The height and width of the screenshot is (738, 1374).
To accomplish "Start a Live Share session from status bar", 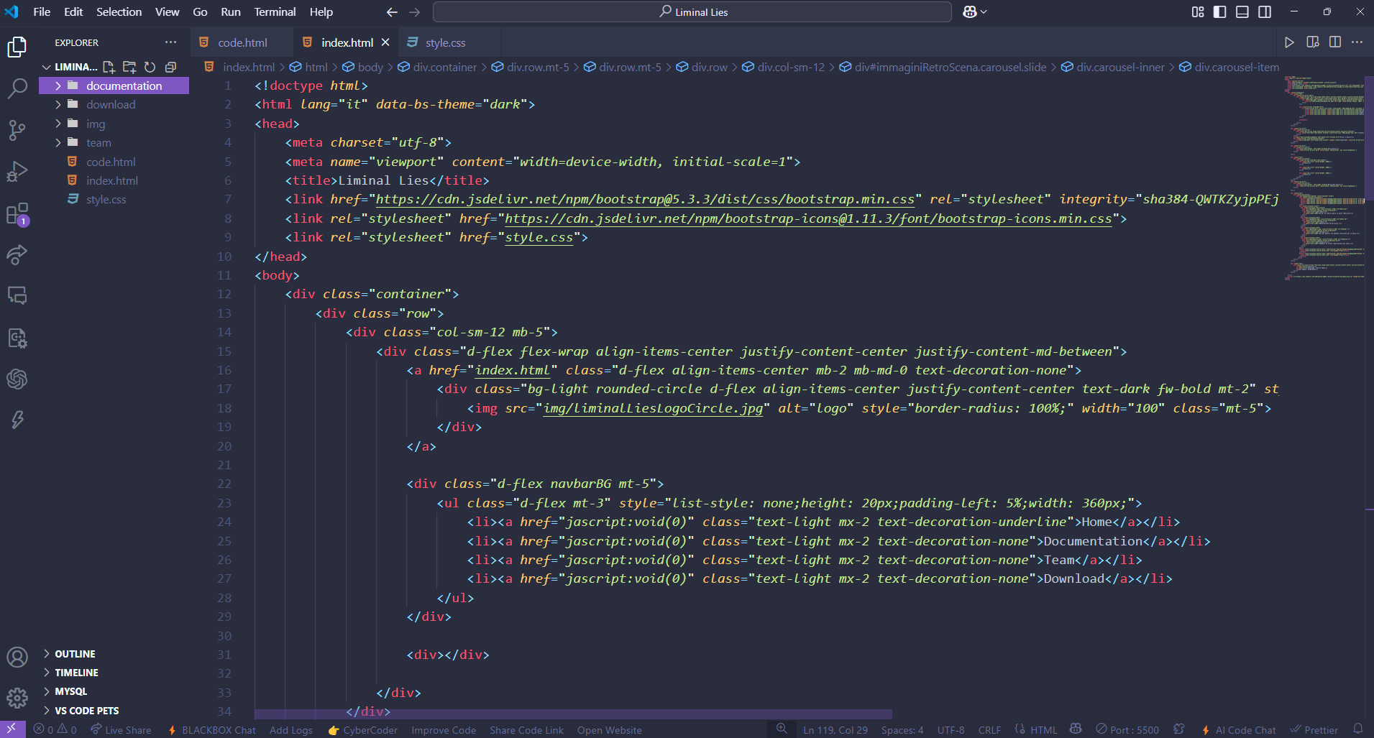I will pos(120,729).
